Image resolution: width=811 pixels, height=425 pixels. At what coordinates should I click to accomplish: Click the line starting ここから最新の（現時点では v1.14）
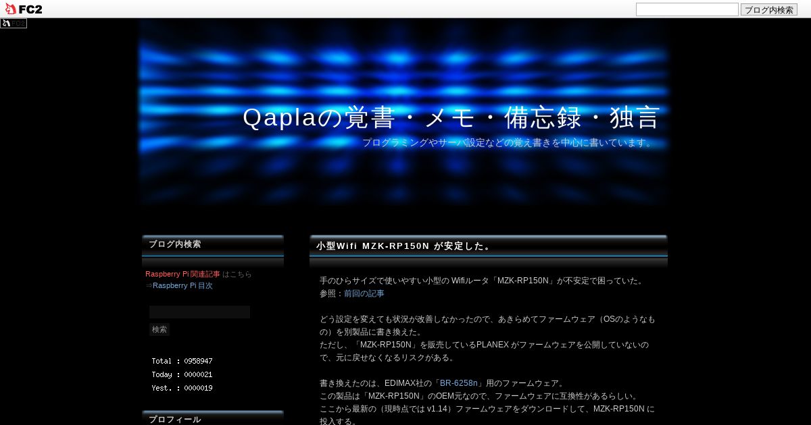tap(487, 415)
